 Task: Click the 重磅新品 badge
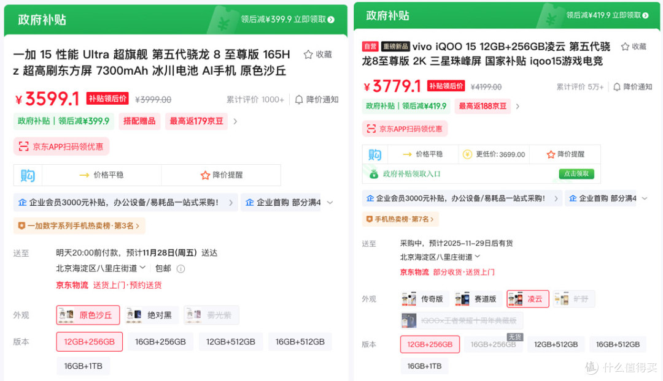click(x=395, y=47)
